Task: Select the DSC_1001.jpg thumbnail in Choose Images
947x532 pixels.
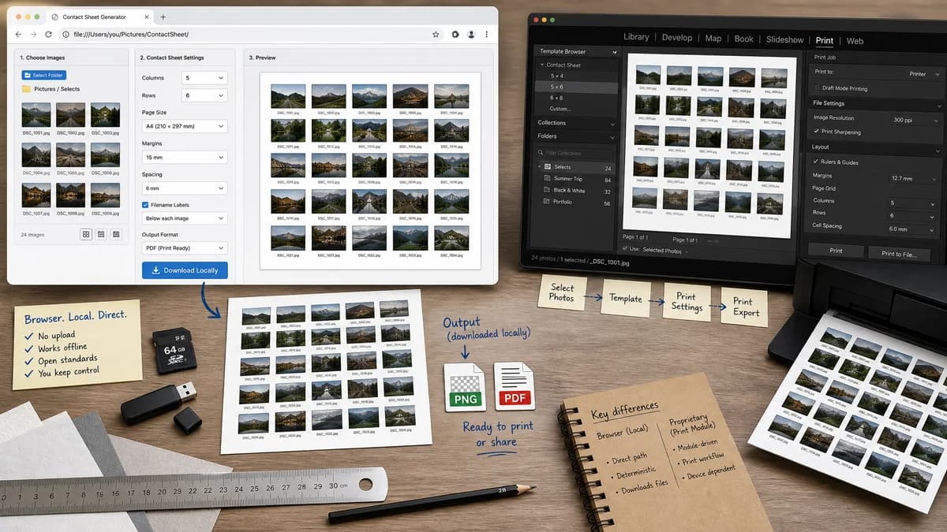Action: (36, 114)
